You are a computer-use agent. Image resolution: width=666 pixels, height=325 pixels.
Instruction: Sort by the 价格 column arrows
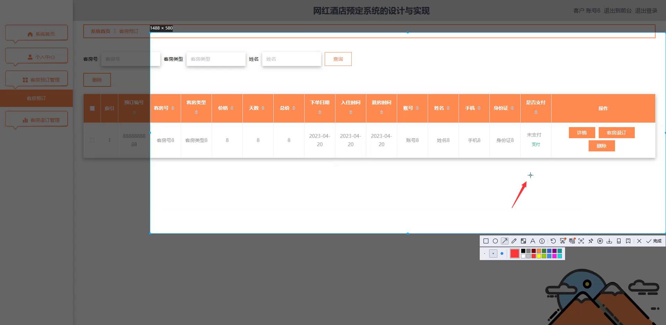[x=232, y=108]
